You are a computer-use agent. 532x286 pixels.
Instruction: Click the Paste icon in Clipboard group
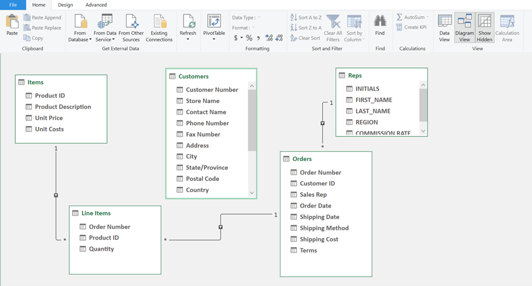(x=12, y=24)
